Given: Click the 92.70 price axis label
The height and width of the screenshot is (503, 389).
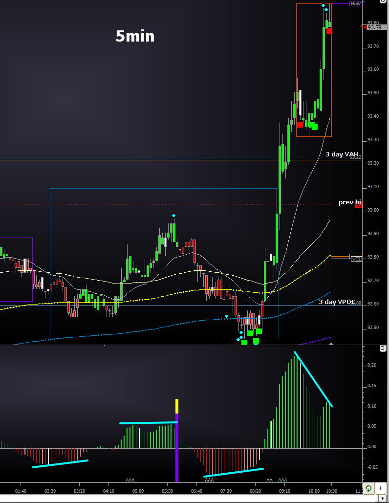Looking at the screenshot, I should click(373, 281).
